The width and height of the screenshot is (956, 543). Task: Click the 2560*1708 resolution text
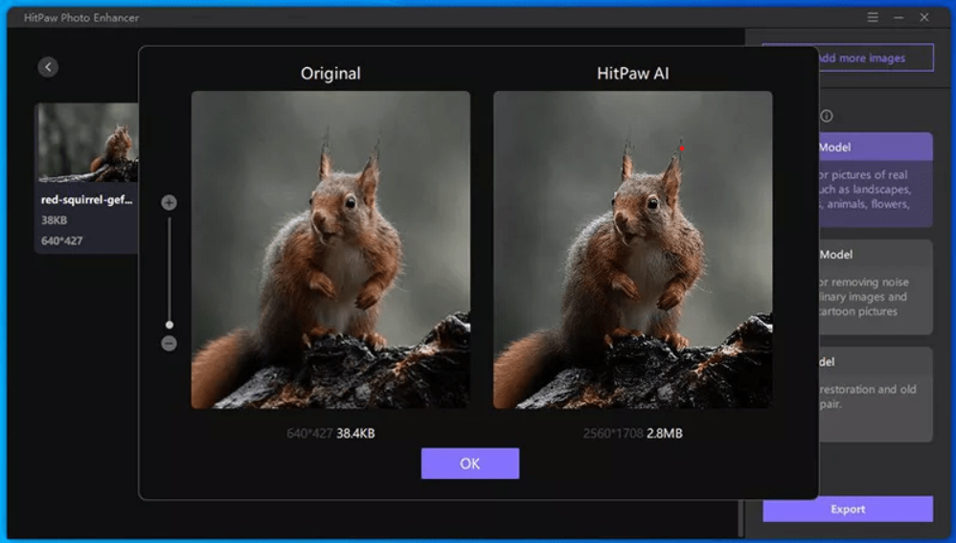pyautogui.click(x=613, y=433)
